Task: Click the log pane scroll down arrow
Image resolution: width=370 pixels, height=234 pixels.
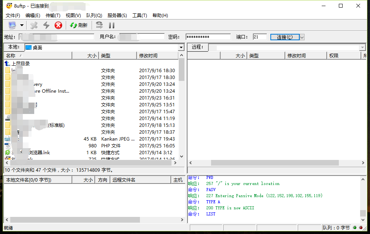Action: [x=363, y=220]
